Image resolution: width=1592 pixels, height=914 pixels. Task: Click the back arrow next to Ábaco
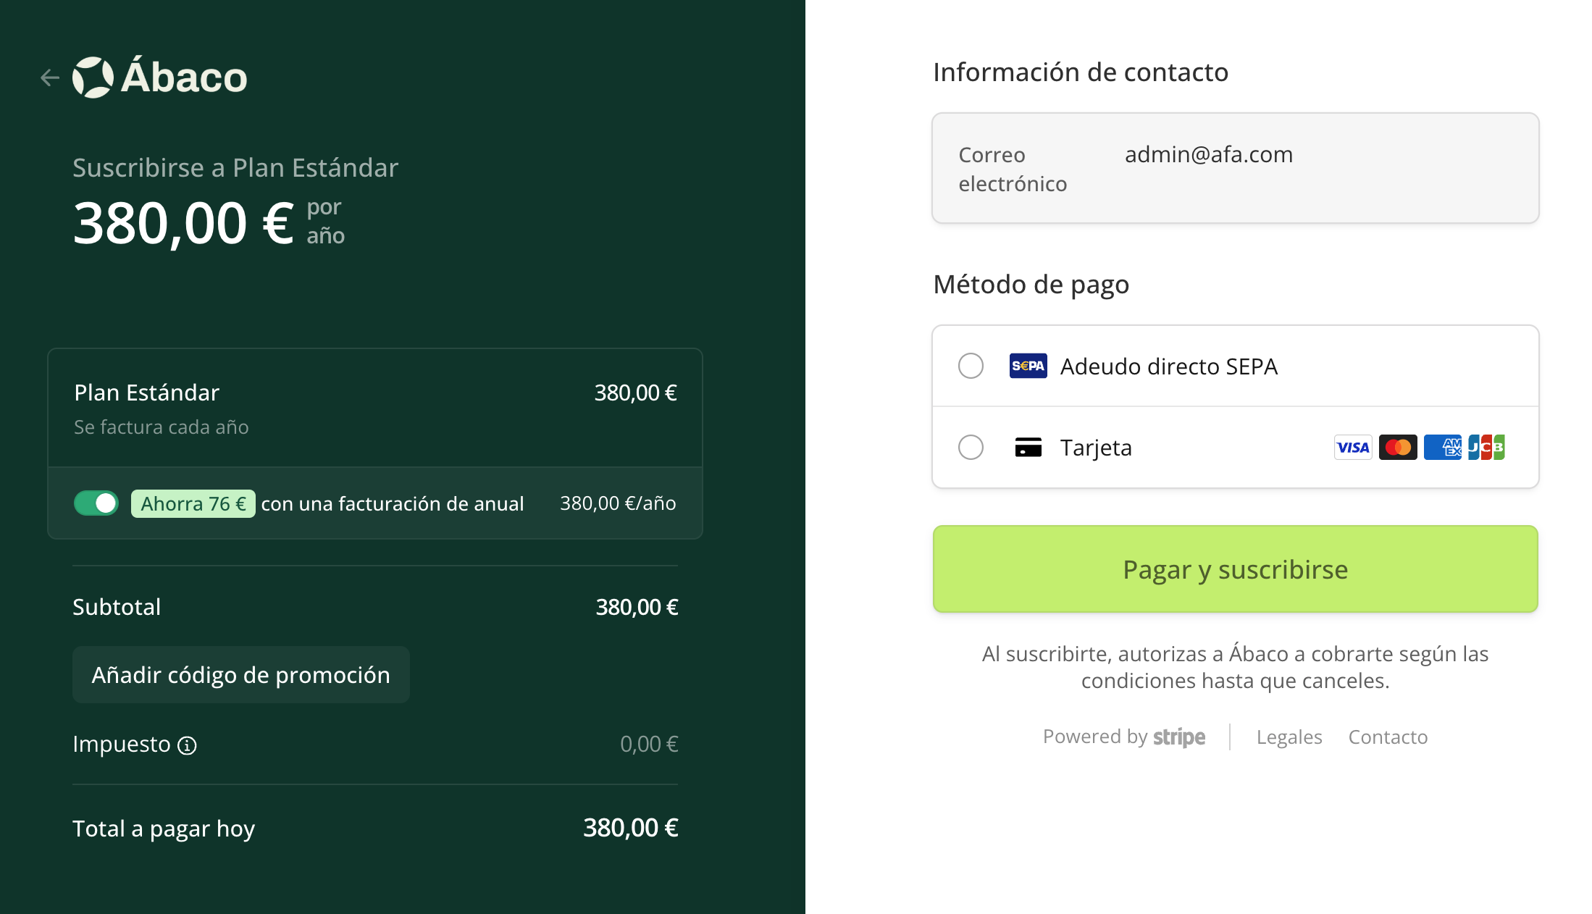coord(49,77)
